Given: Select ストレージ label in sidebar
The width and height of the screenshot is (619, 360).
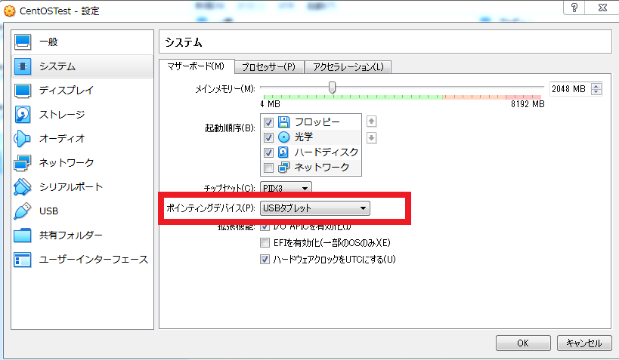Looking at the screenshot, I should (x=62, y=115).
